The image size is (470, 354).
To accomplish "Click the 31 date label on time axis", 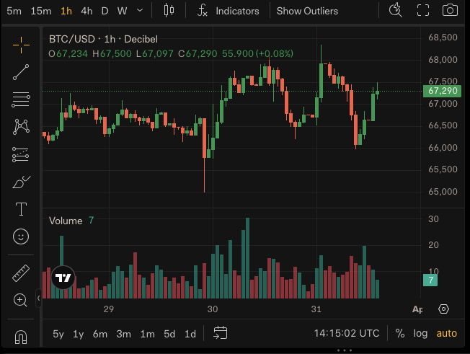I will point(316,309).
